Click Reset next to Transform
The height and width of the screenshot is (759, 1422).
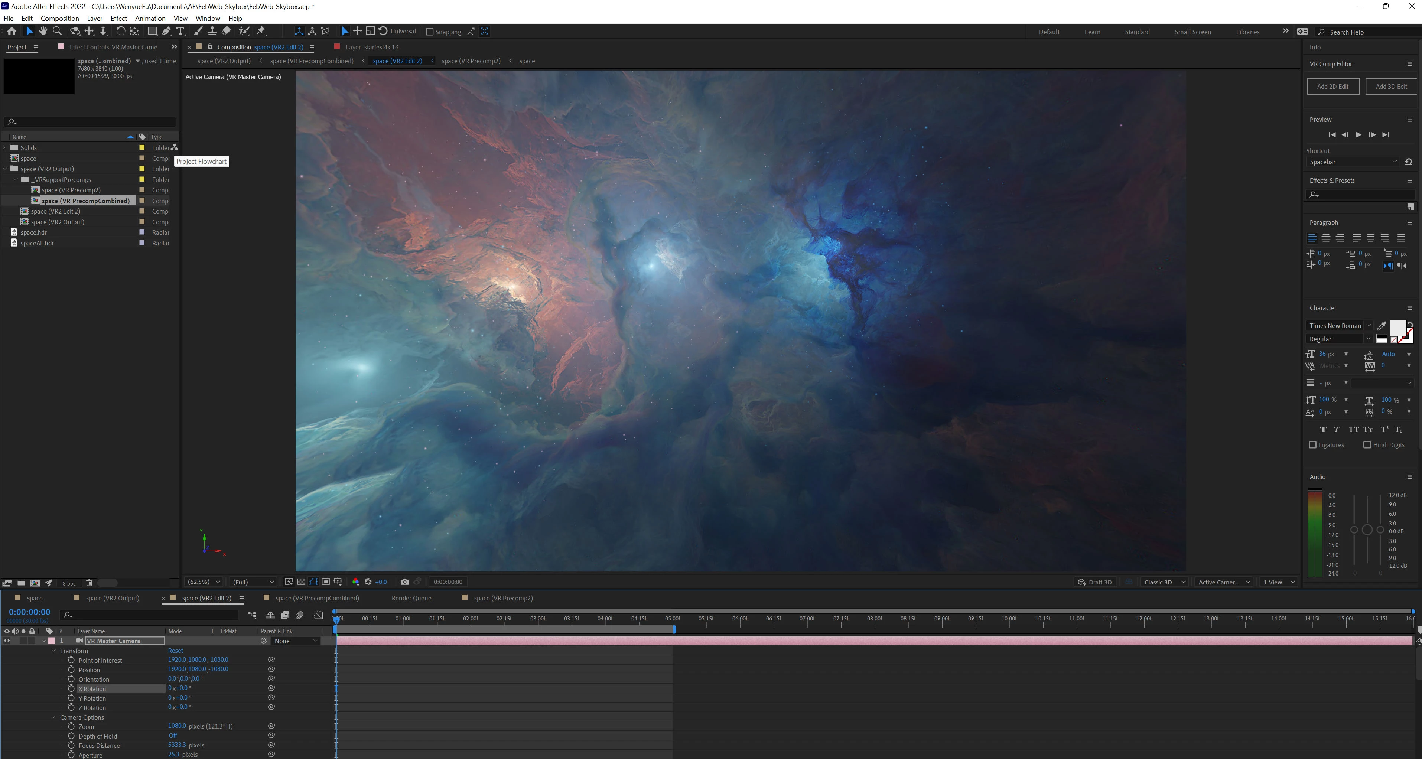point(176,651)
